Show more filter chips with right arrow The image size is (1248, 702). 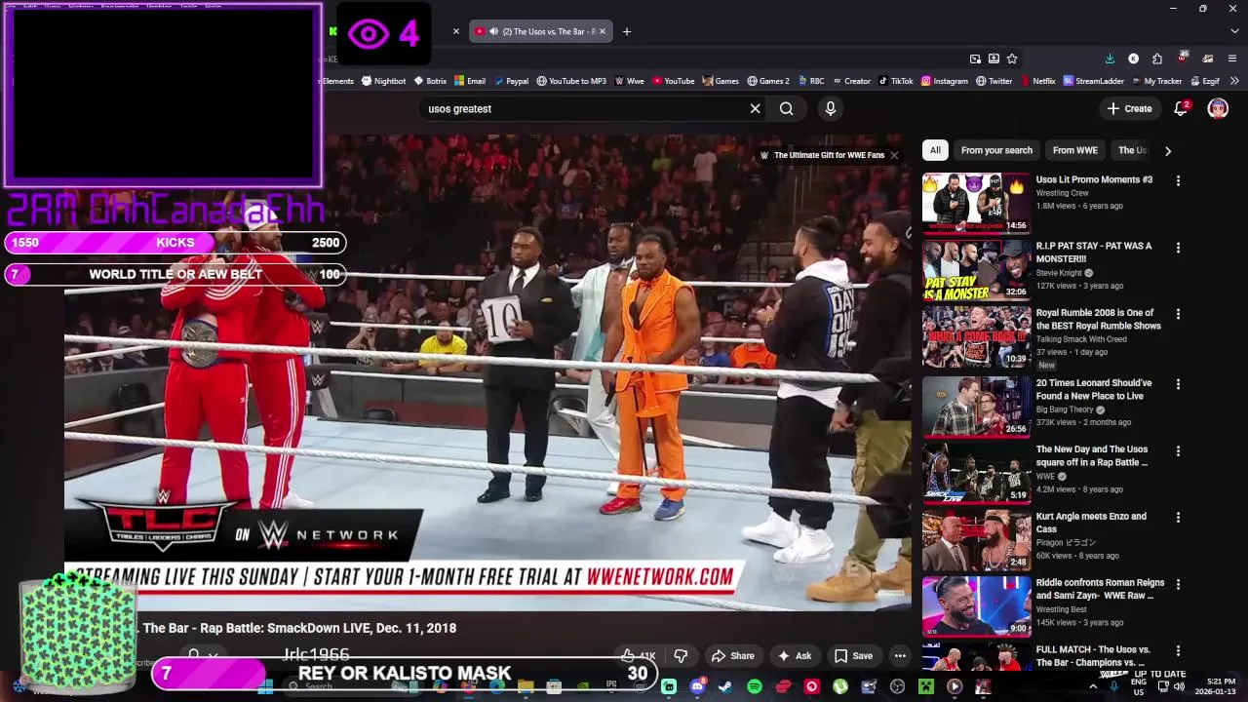coord(1168,150)
